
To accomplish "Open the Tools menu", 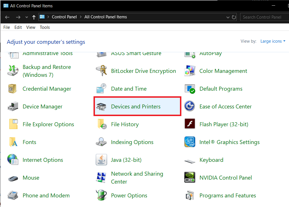I will tap(45, 27).
